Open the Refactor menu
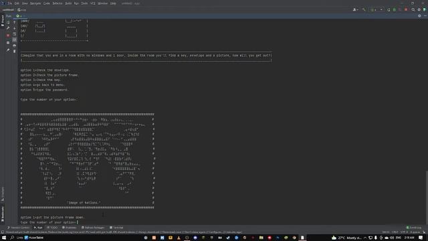 [x=58, y=3]
